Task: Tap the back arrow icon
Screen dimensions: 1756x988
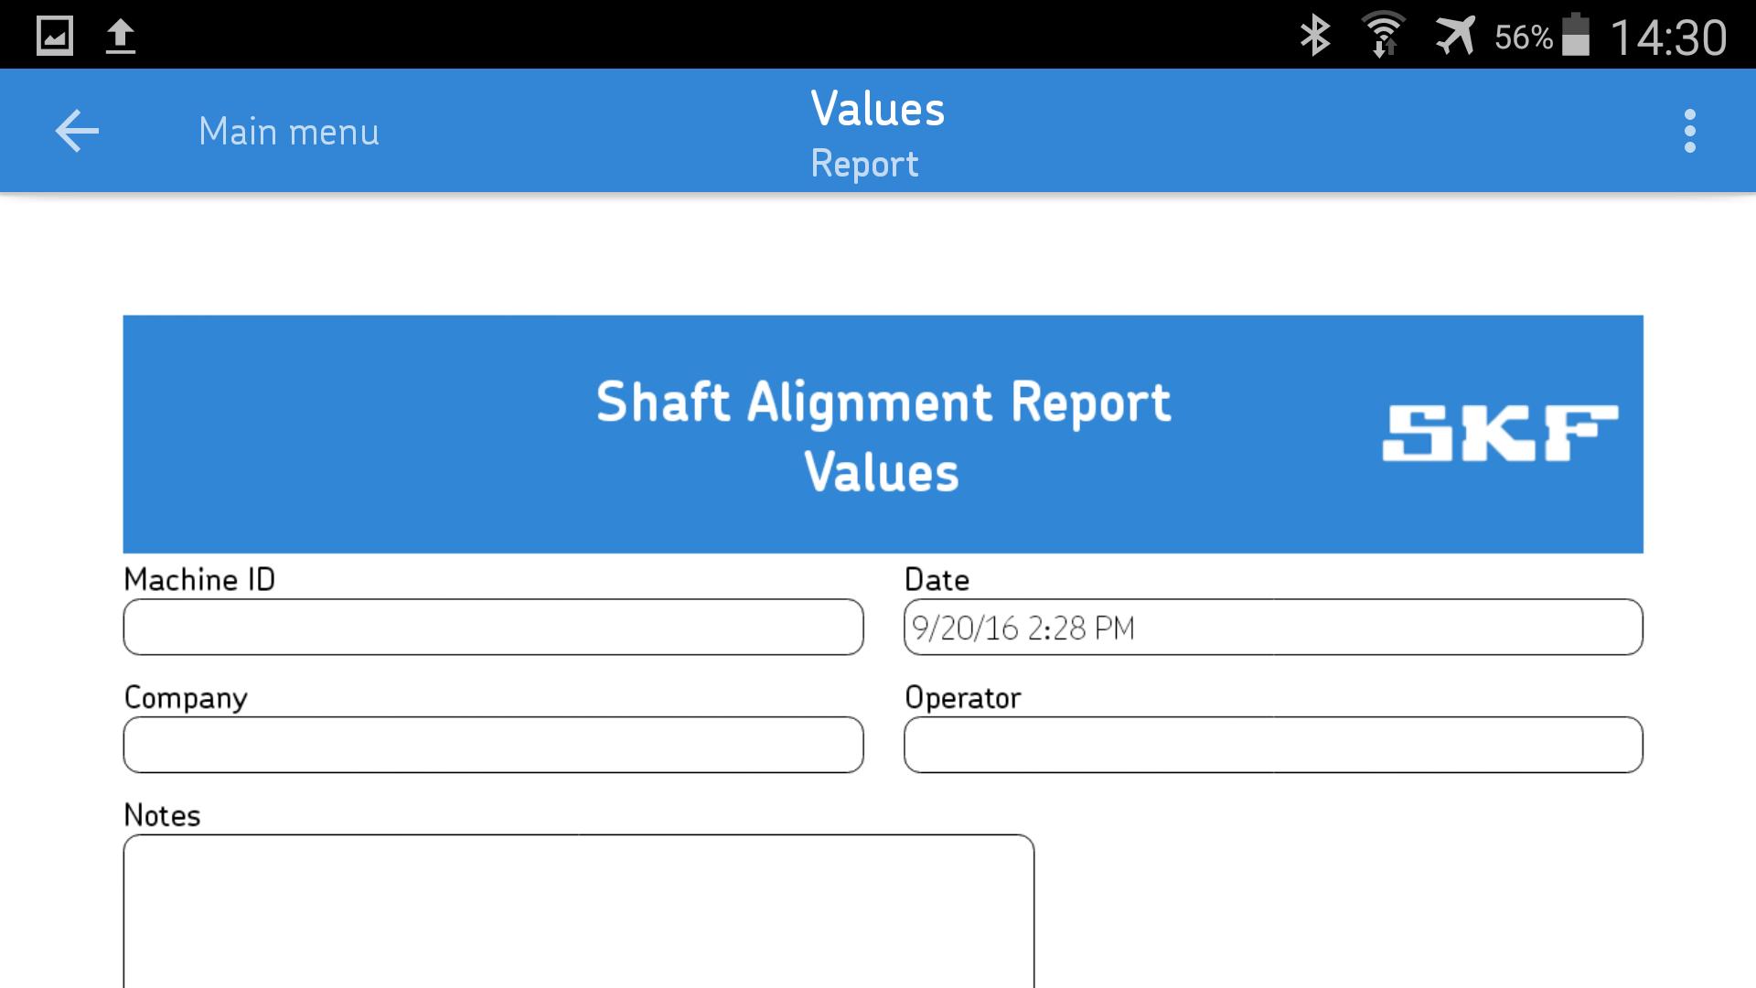Action: pyautogui.click(x=77, y=131)
